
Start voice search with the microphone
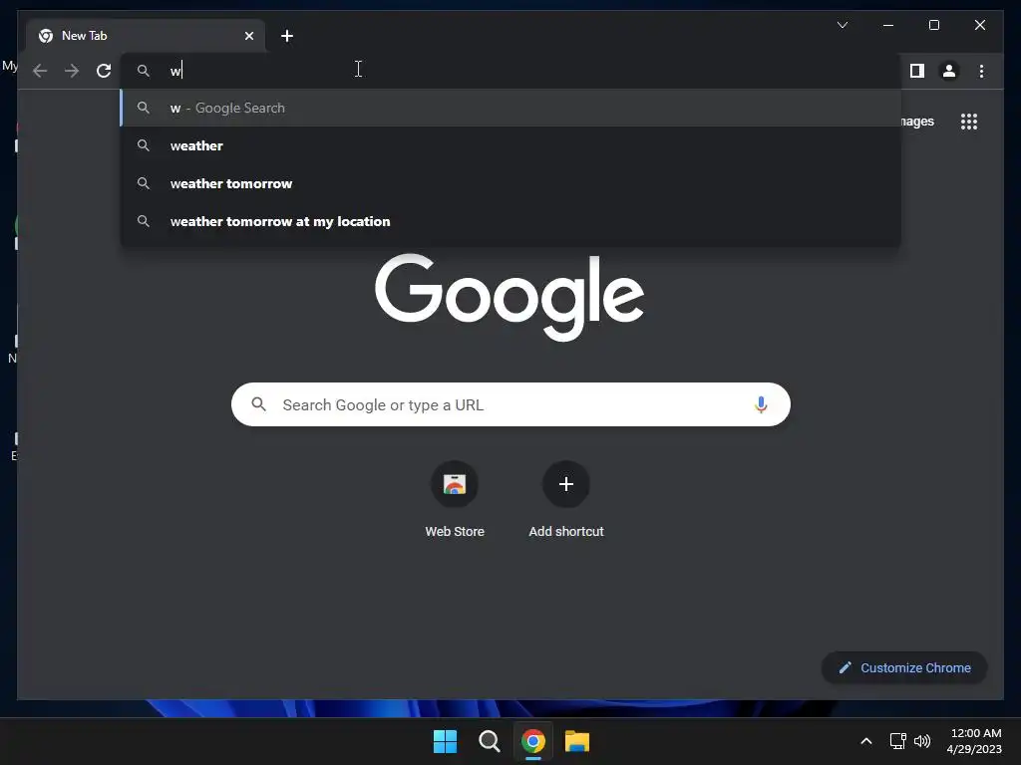pyautogui.click(x=761, y=404)
